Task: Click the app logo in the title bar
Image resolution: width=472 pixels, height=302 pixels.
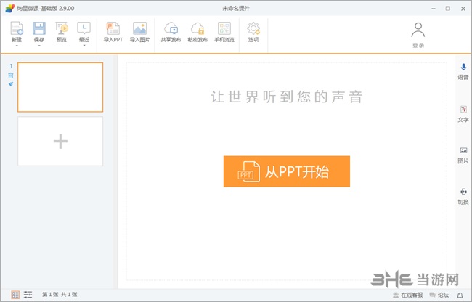Action: click(10, 8)
